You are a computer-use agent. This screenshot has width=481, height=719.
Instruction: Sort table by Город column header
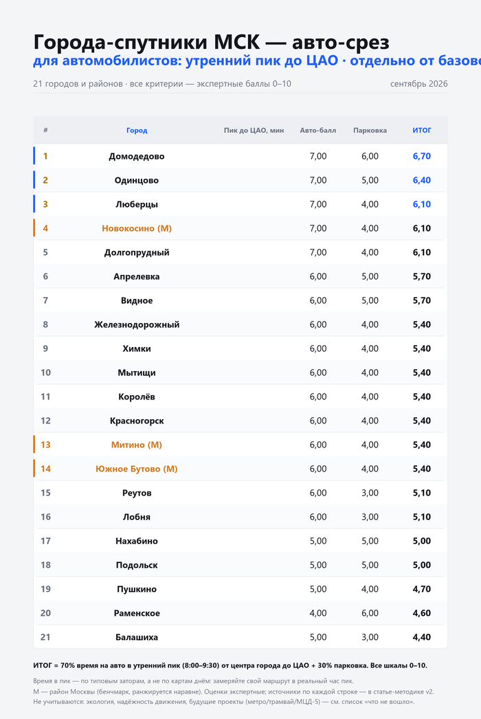(137, 130)
